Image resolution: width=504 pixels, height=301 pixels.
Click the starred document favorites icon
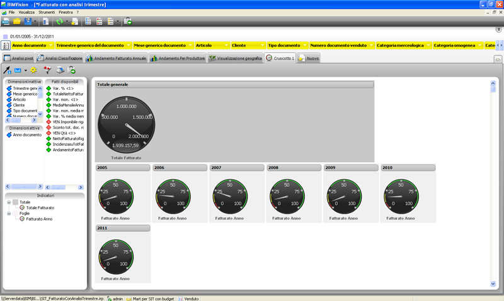[74, 21]
